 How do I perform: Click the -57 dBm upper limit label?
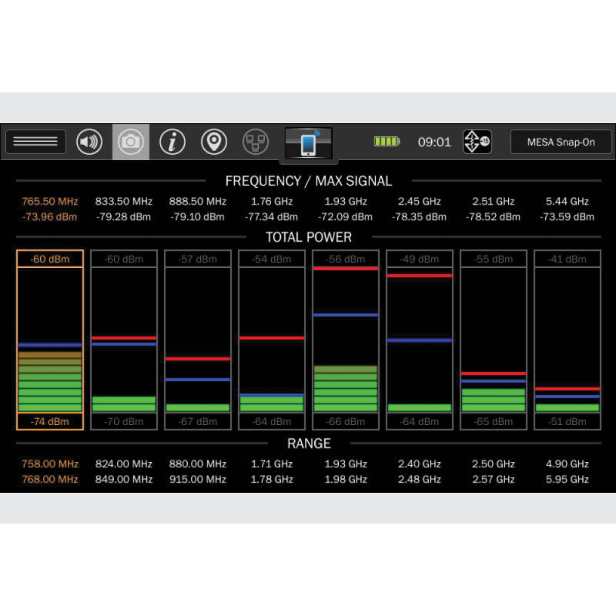(198, 259)
